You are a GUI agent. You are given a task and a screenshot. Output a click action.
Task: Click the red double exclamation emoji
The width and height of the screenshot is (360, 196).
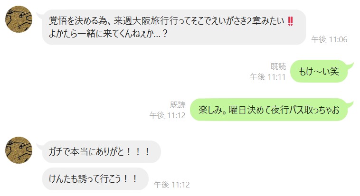290,21
